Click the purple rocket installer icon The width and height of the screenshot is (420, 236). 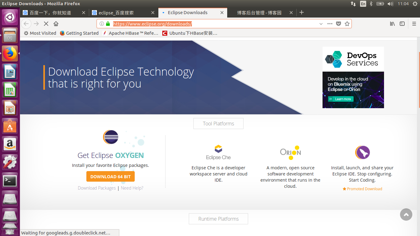(363, 152)
